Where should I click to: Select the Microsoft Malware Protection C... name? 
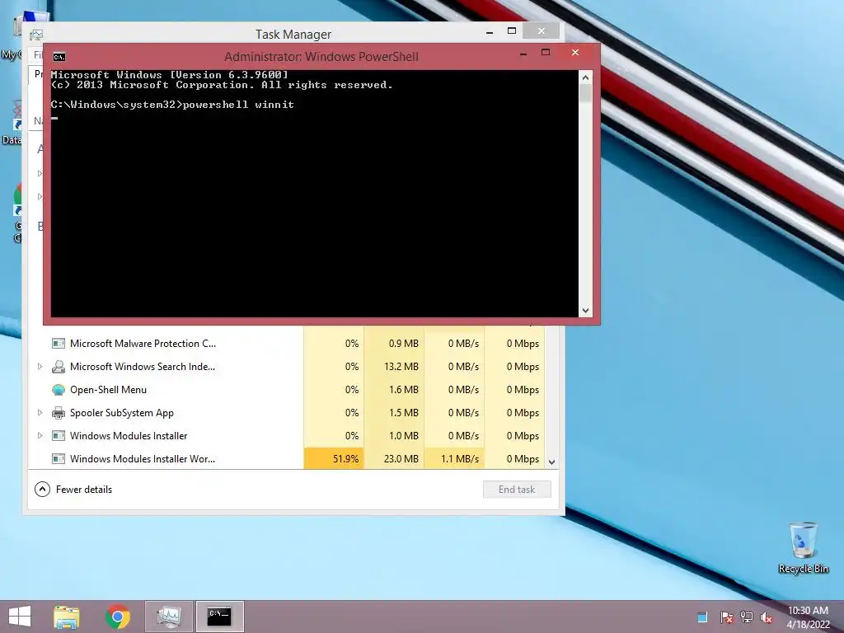[x=143, y=344]
